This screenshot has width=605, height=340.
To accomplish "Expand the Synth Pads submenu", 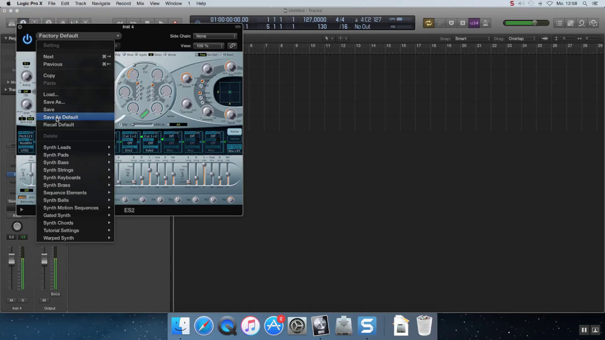I will [75, 155].
